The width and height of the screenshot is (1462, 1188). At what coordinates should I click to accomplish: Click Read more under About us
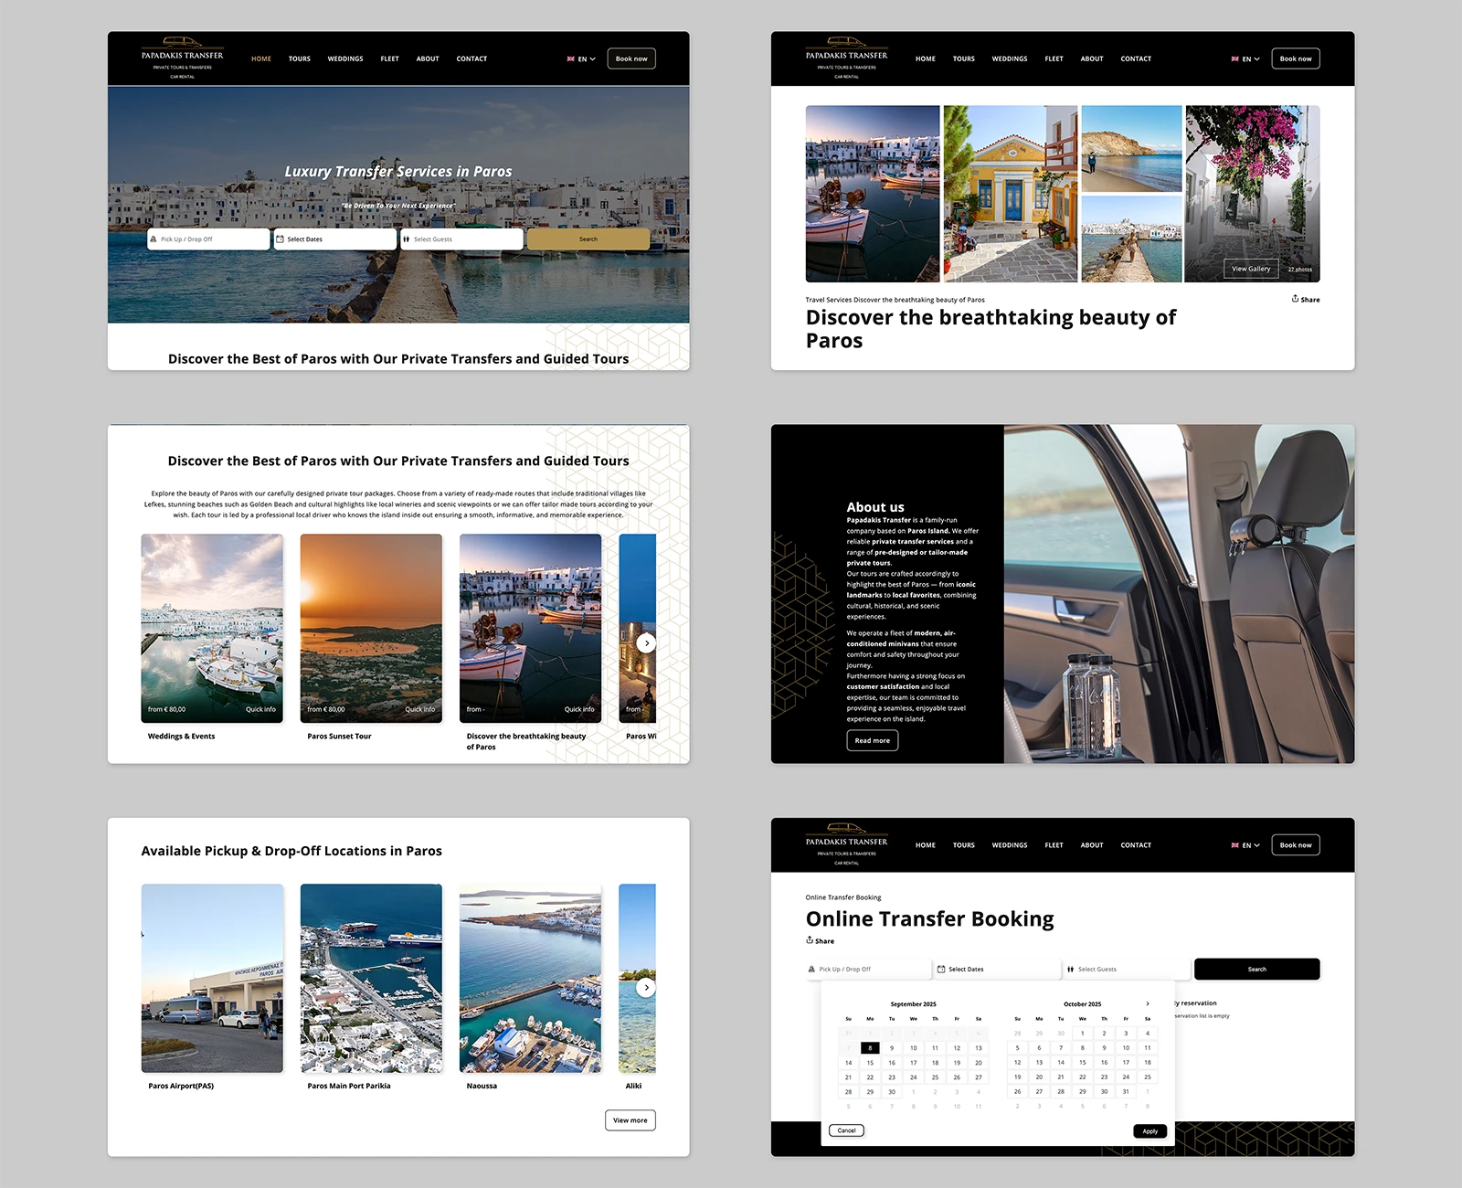click(872, 741)
